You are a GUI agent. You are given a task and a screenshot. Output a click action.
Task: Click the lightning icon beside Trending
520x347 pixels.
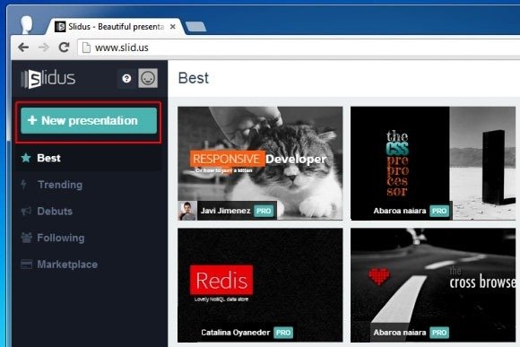[24, 185]
